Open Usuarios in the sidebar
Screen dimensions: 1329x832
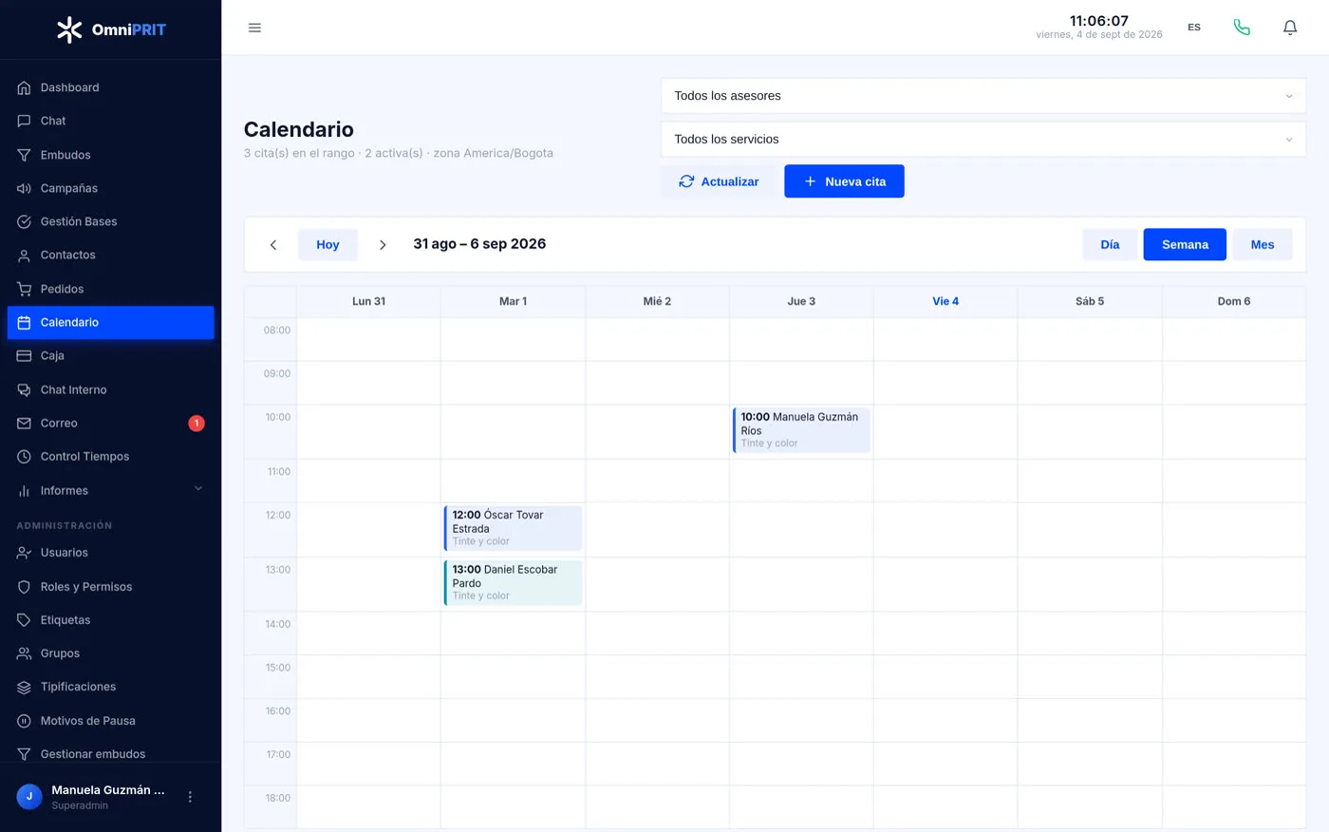click(111, 553)
